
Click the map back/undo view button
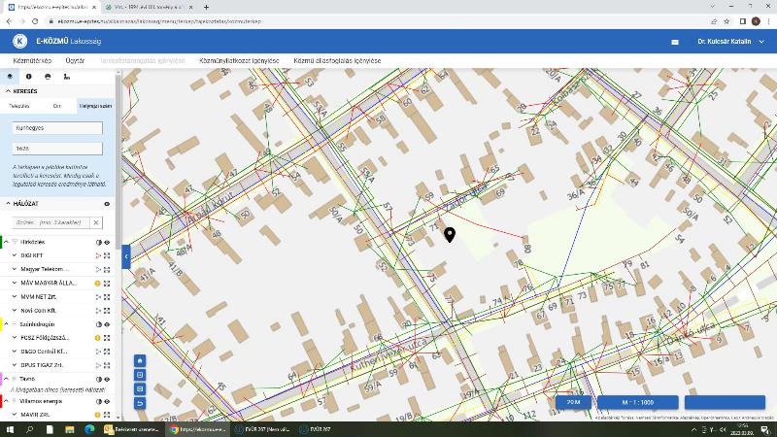tap(140, 403)
